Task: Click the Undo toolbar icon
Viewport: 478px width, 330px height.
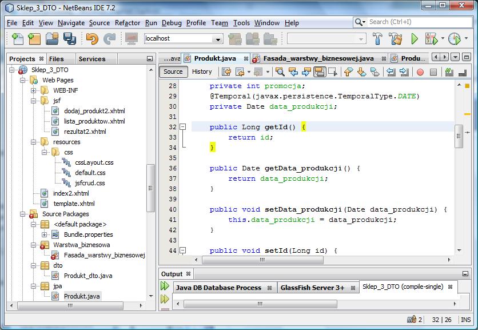Action: (x=92, y=39)
